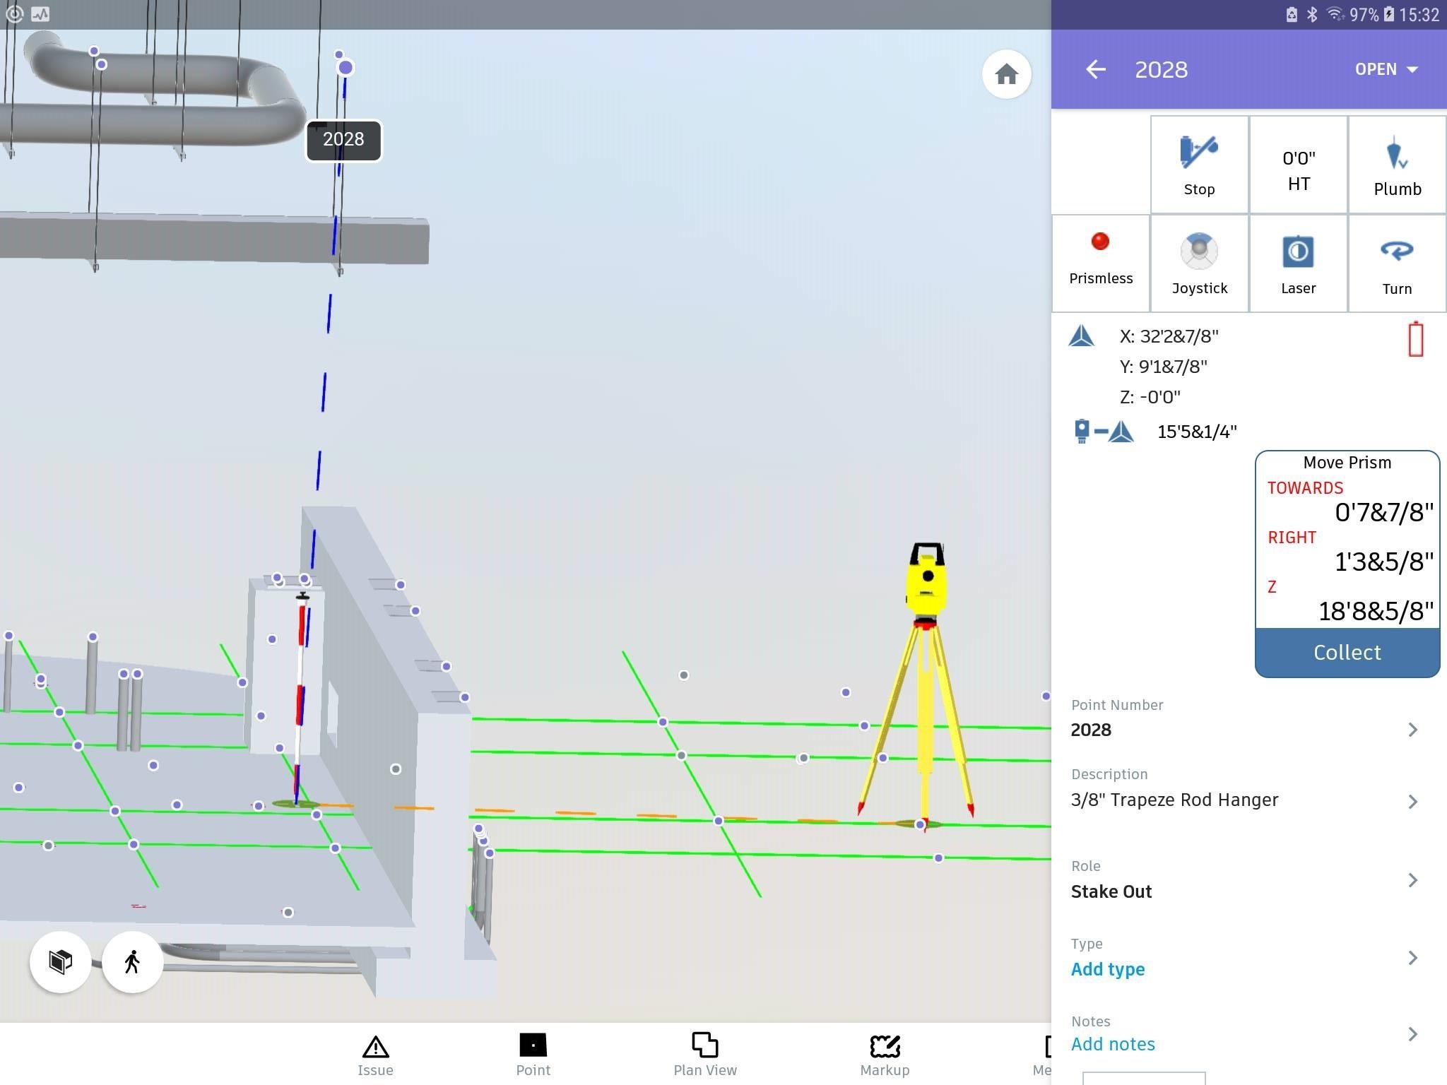
Task: Switch to Plan View tab
Action: 704,1055
